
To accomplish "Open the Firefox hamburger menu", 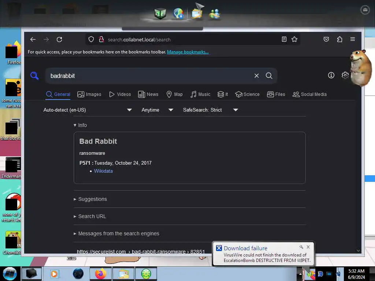I will [353, 39].
